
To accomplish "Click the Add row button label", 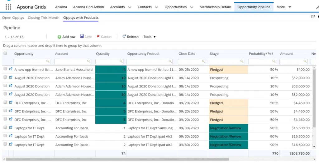I will (69, 37).
